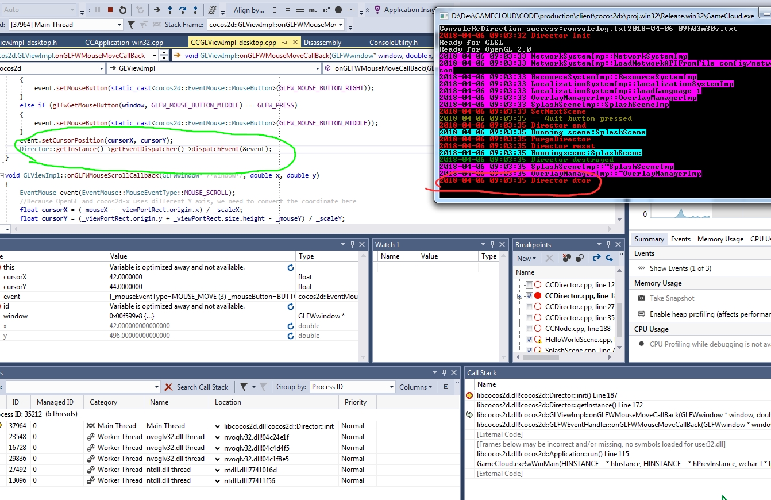Uncheck the bold CCDirector.cpp breakpoint checkbox
This screenshot has height=500, width=771.
[x=529, y=296]
